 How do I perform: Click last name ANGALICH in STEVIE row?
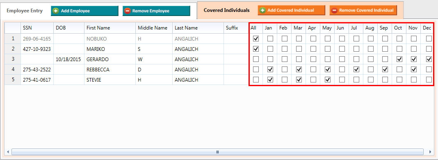click(x=198, y=80)
